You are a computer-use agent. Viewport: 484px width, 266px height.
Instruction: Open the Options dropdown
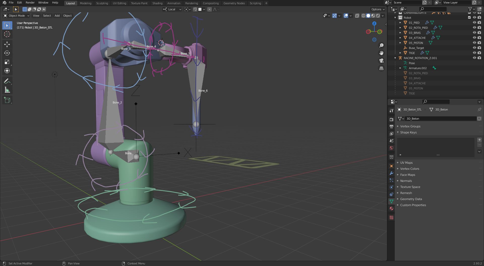(x=378, y=9)
